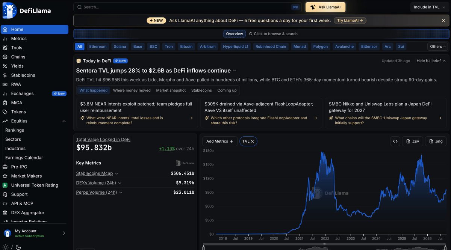Click the Metrics bar-chart icon in sidebar
Image resolution: width=451 pixels, height=250 pixels.
tap(5, 39)
